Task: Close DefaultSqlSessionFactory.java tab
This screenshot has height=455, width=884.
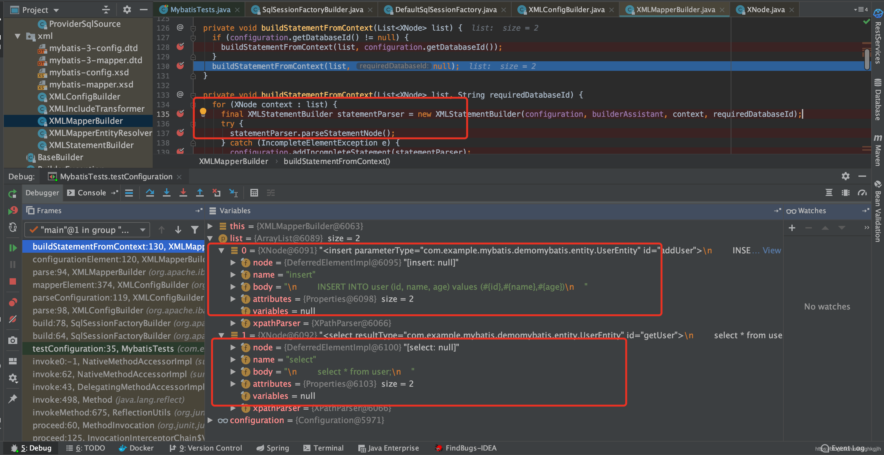Action: tap(503, 10)
